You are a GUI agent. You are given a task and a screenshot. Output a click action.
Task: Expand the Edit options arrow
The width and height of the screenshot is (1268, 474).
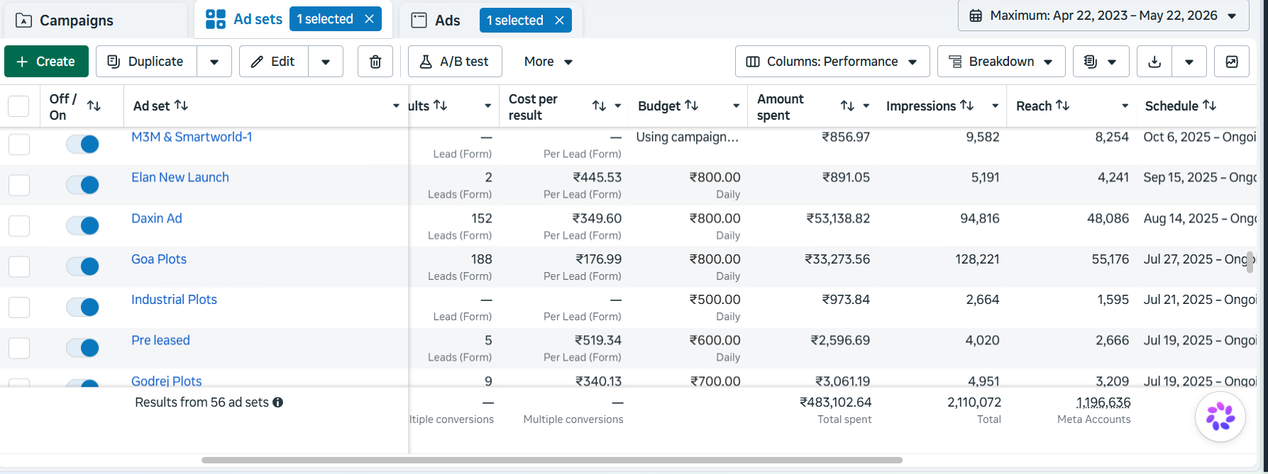[x=326, y=62]
